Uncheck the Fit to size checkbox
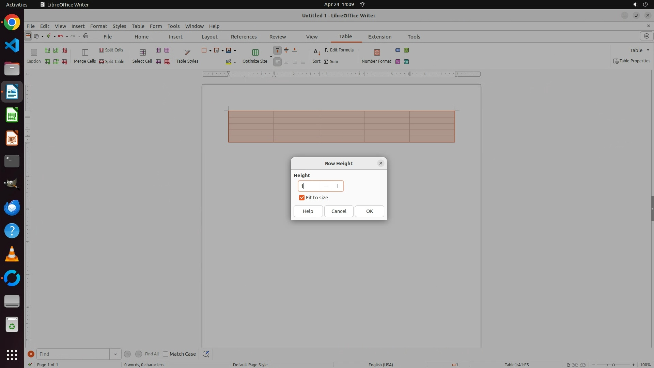This screenshot has height=368, width=654. pyautogui.click(x=302, y=198)
